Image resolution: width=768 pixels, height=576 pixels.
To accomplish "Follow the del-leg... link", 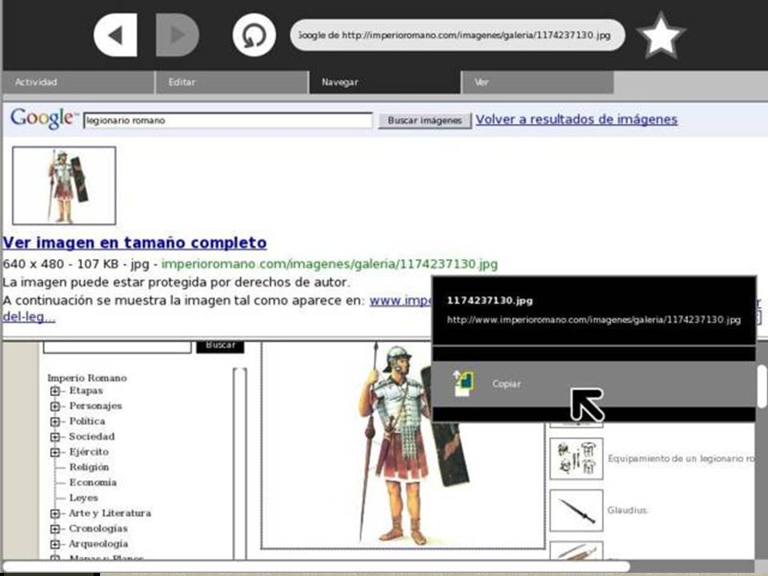I will (x=29, y=317).
